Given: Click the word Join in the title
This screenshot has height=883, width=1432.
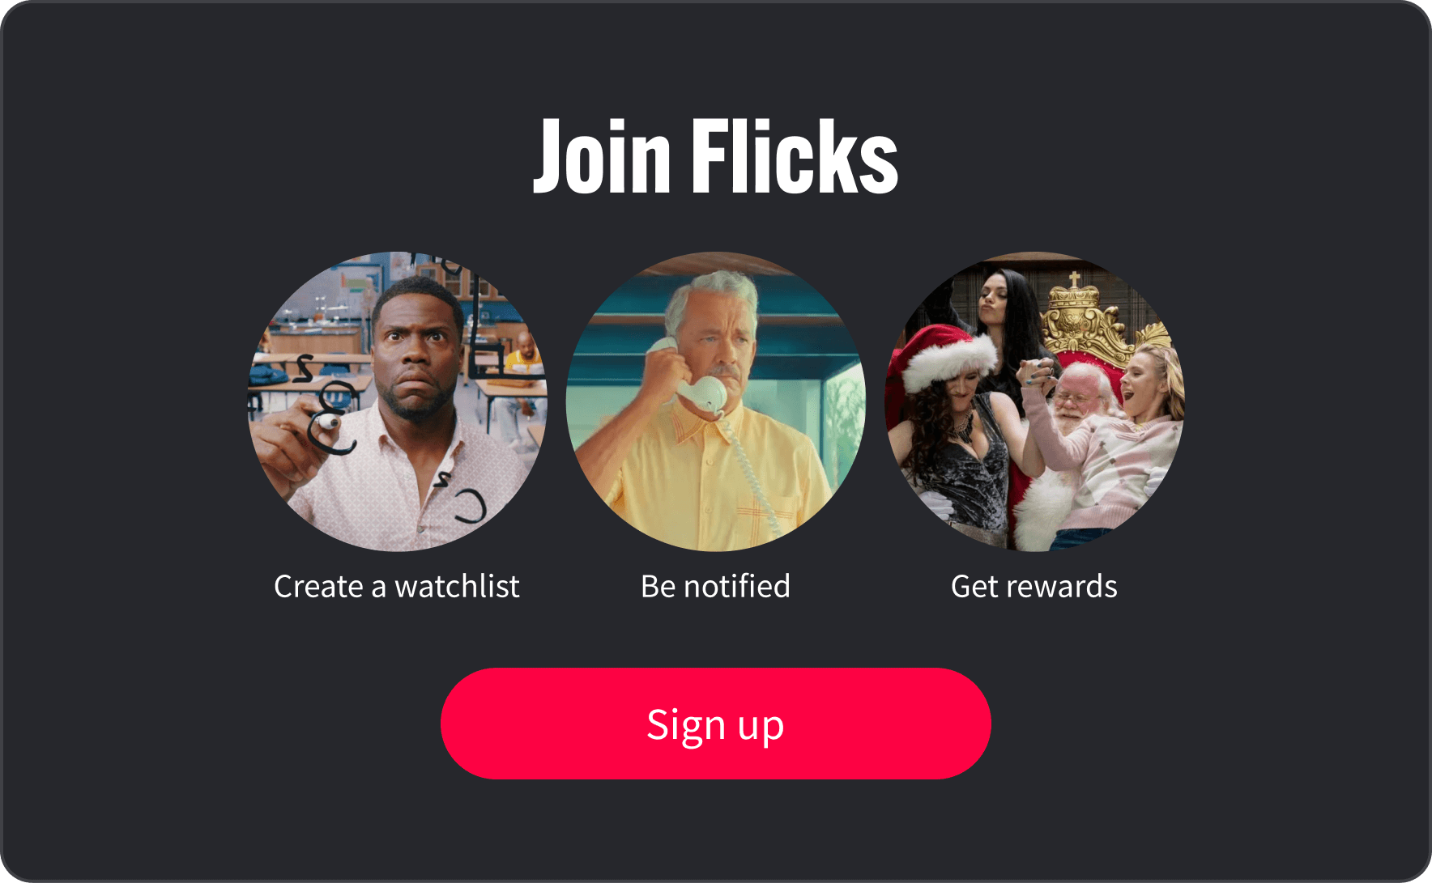Looking at the screenshot, I should [602, 156].
